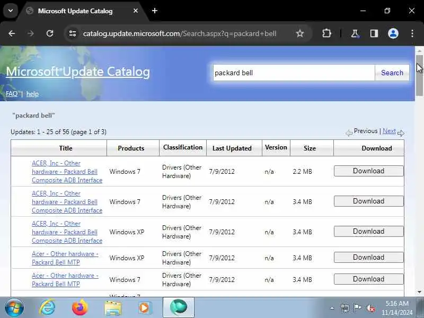424x318 pixels.
Task: Click scrollbar down arrow
Action: pos(419,292)
